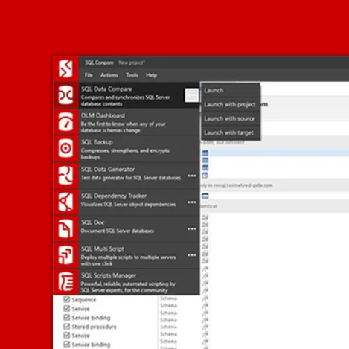Open SQL Doc ellipsis menu
The height and width of the screenshot is (349, 349).
click(x=192, y=228)
